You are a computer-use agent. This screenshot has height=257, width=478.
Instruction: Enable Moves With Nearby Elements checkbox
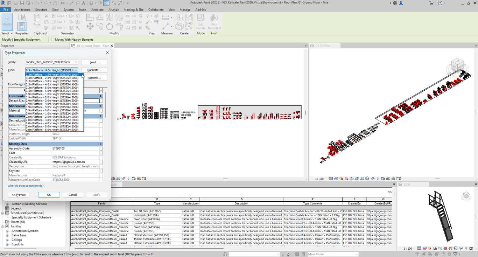click(x=53, y=40)
